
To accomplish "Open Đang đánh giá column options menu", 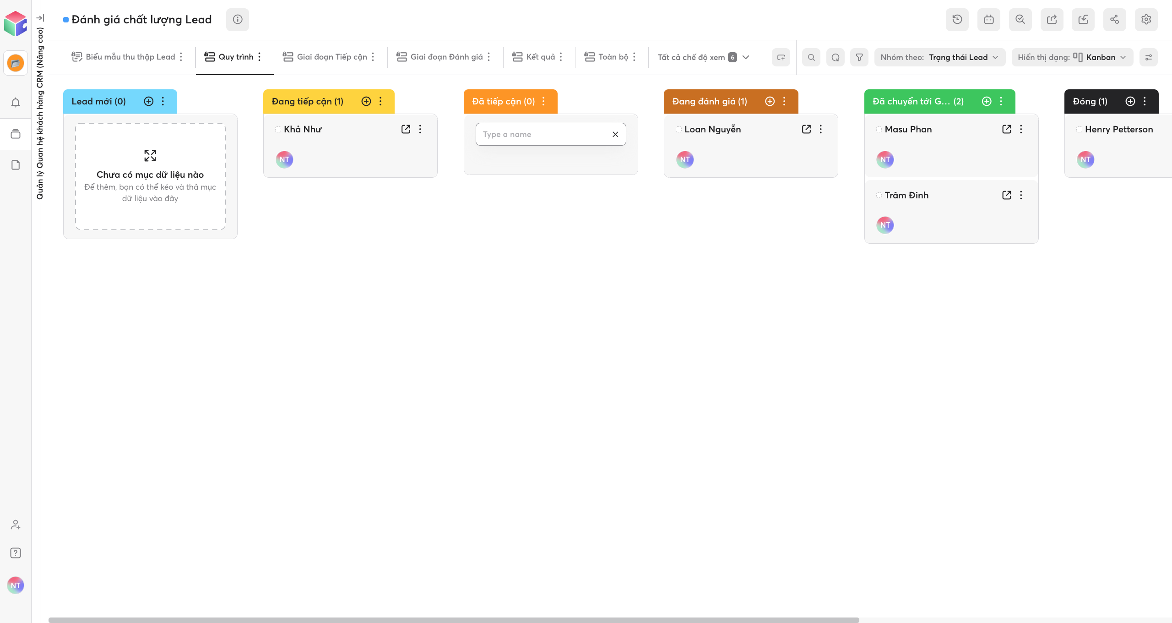I will (x=784, y=101).
